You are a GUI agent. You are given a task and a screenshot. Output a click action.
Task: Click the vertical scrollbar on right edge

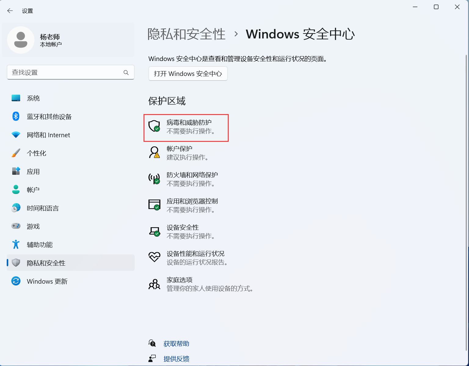click(466, 203)
